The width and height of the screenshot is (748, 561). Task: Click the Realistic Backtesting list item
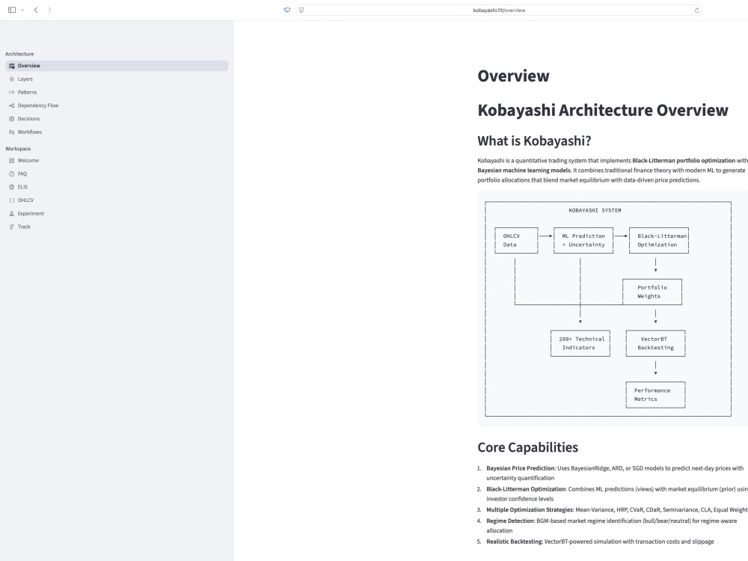point(600,542)
